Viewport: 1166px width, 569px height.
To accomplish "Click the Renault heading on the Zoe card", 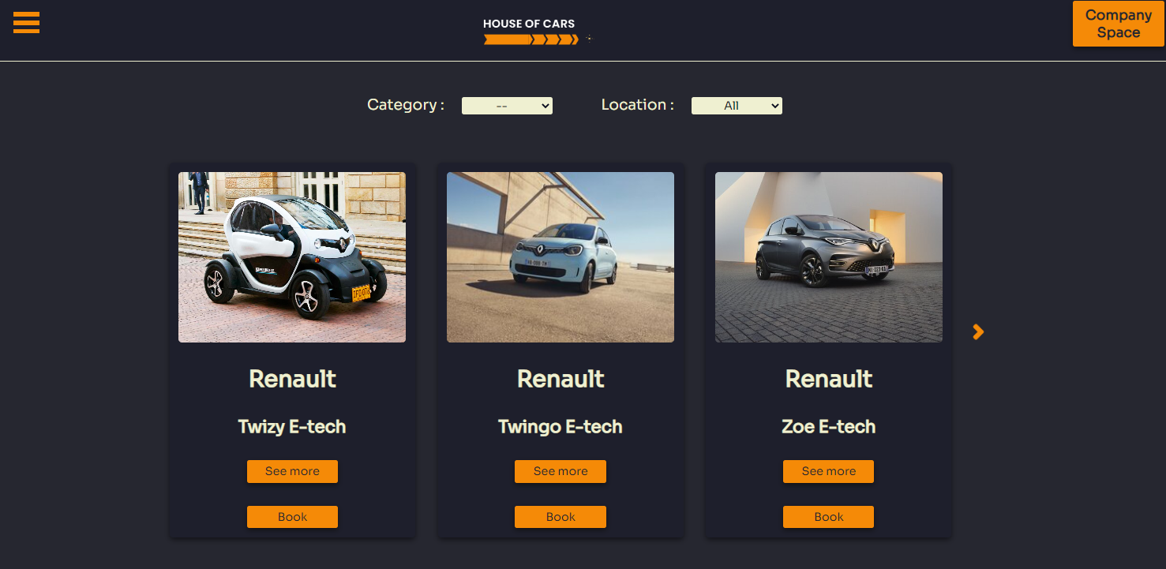I will tap(829, 379).
